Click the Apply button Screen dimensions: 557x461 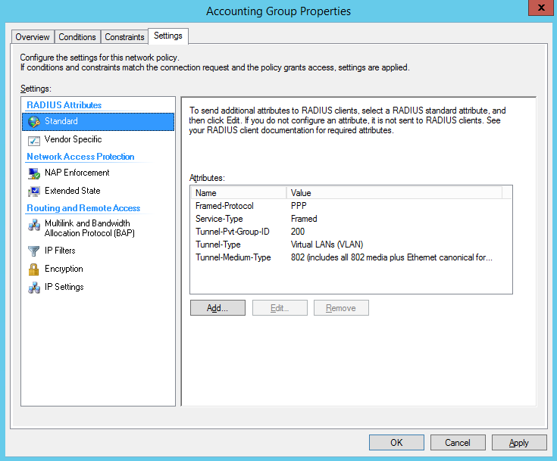519,443
